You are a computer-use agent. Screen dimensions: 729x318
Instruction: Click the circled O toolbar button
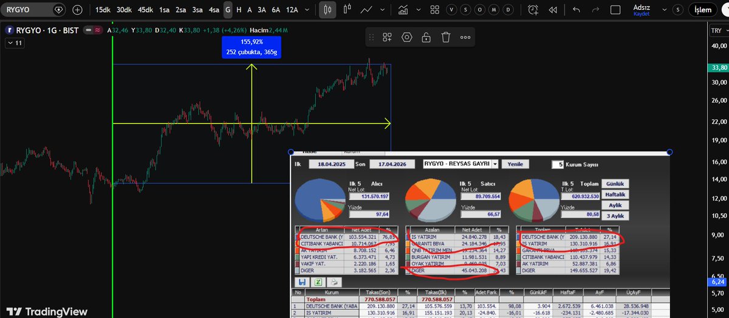pyautogui.click(x=481, y=10)
